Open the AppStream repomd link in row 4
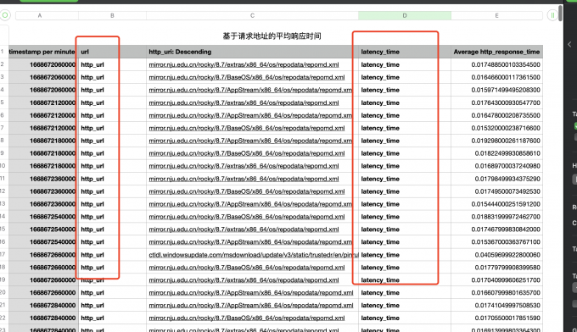This screenshot has height=332, width=577. tap(250, 90)
